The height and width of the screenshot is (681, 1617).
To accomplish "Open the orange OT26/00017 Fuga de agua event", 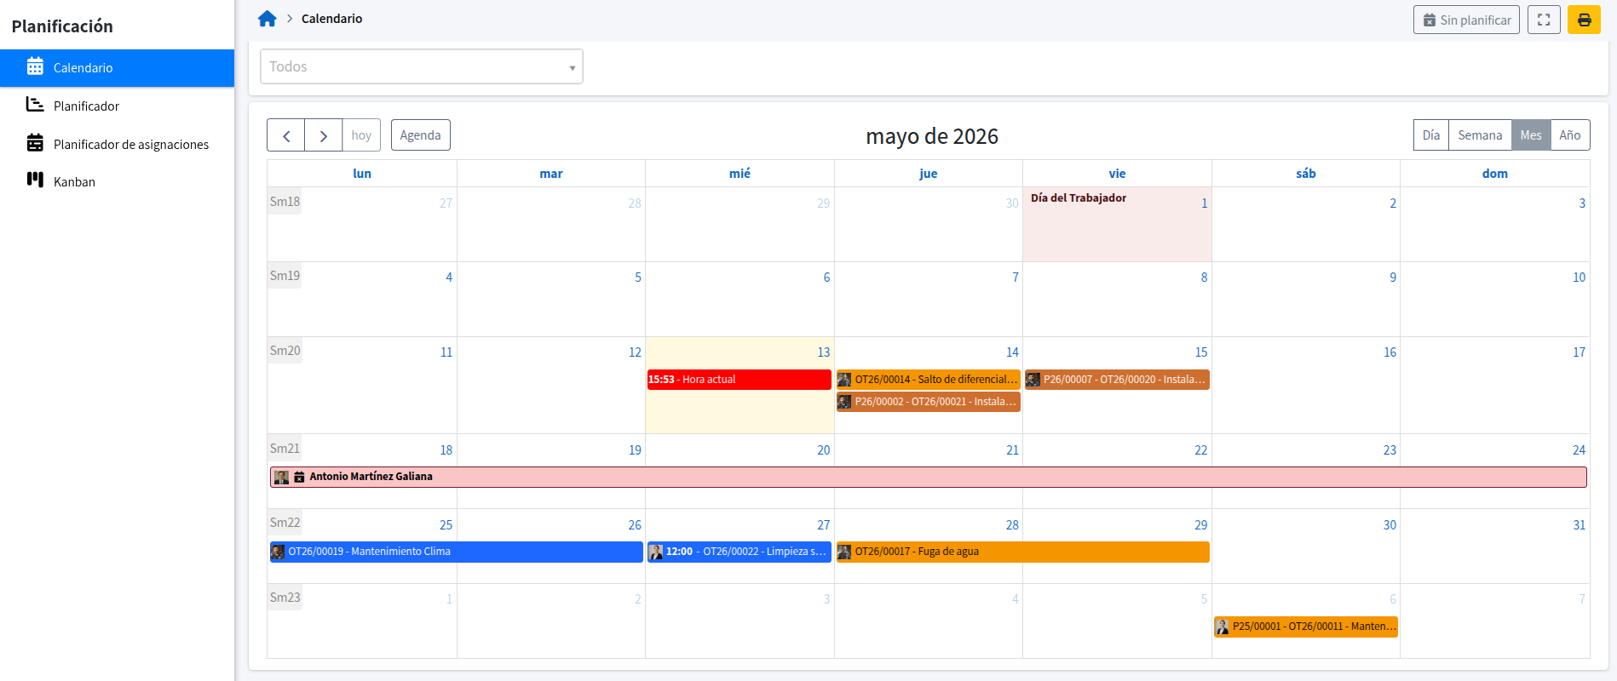I will tap(1022, 552).
